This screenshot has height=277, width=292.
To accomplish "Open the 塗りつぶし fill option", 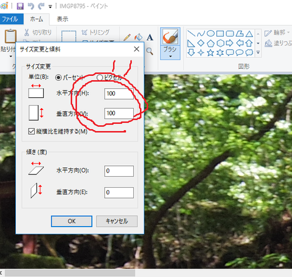I will [x=278, y=43].
